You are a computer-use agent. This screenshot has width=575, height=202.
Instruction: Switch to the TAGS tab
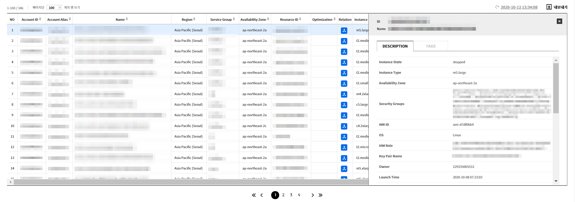tap(430, 46)
